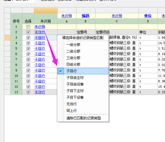Choose 同上行 from the context menu
This screenshot has height=142, width=165.
click(x=83, y=111)
